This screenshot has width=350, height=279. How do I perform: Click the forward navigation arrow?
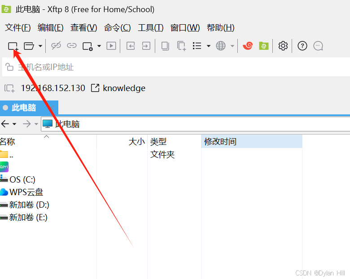coord(27,124)
